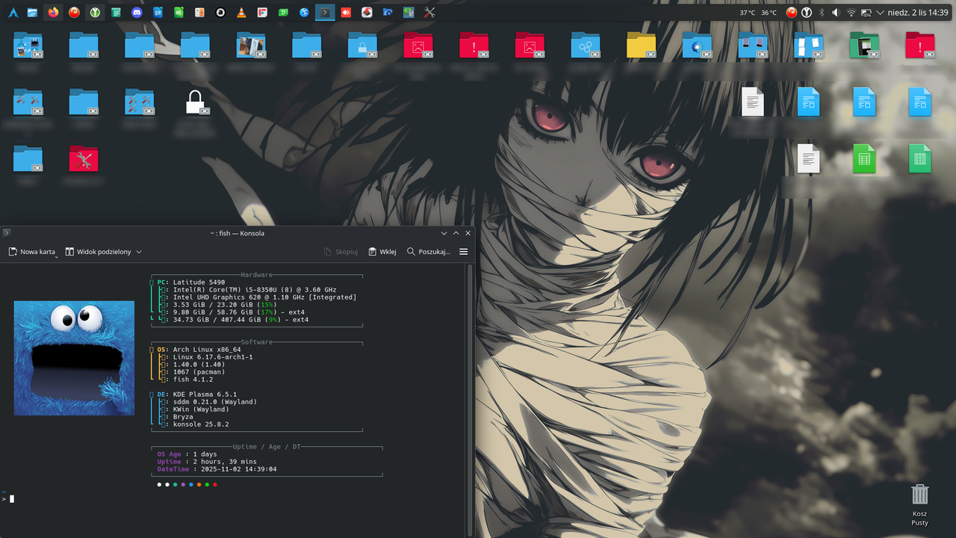Image resolution: width=956 pixels, height=538 pixels.
Task: Open the volume control in system tray
Action: click(x=836, y=13)
